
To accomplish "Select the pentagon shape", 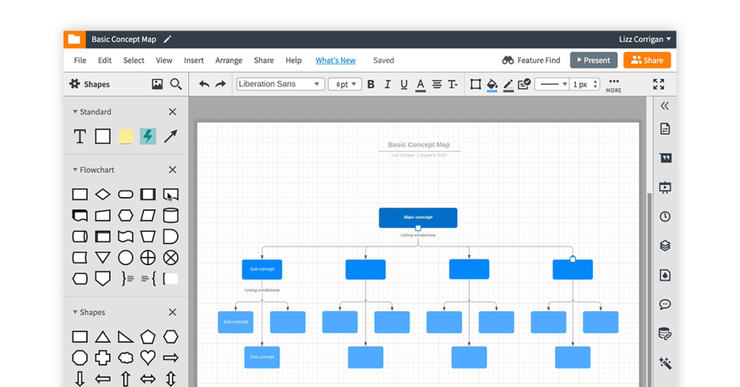I will 147,336.
